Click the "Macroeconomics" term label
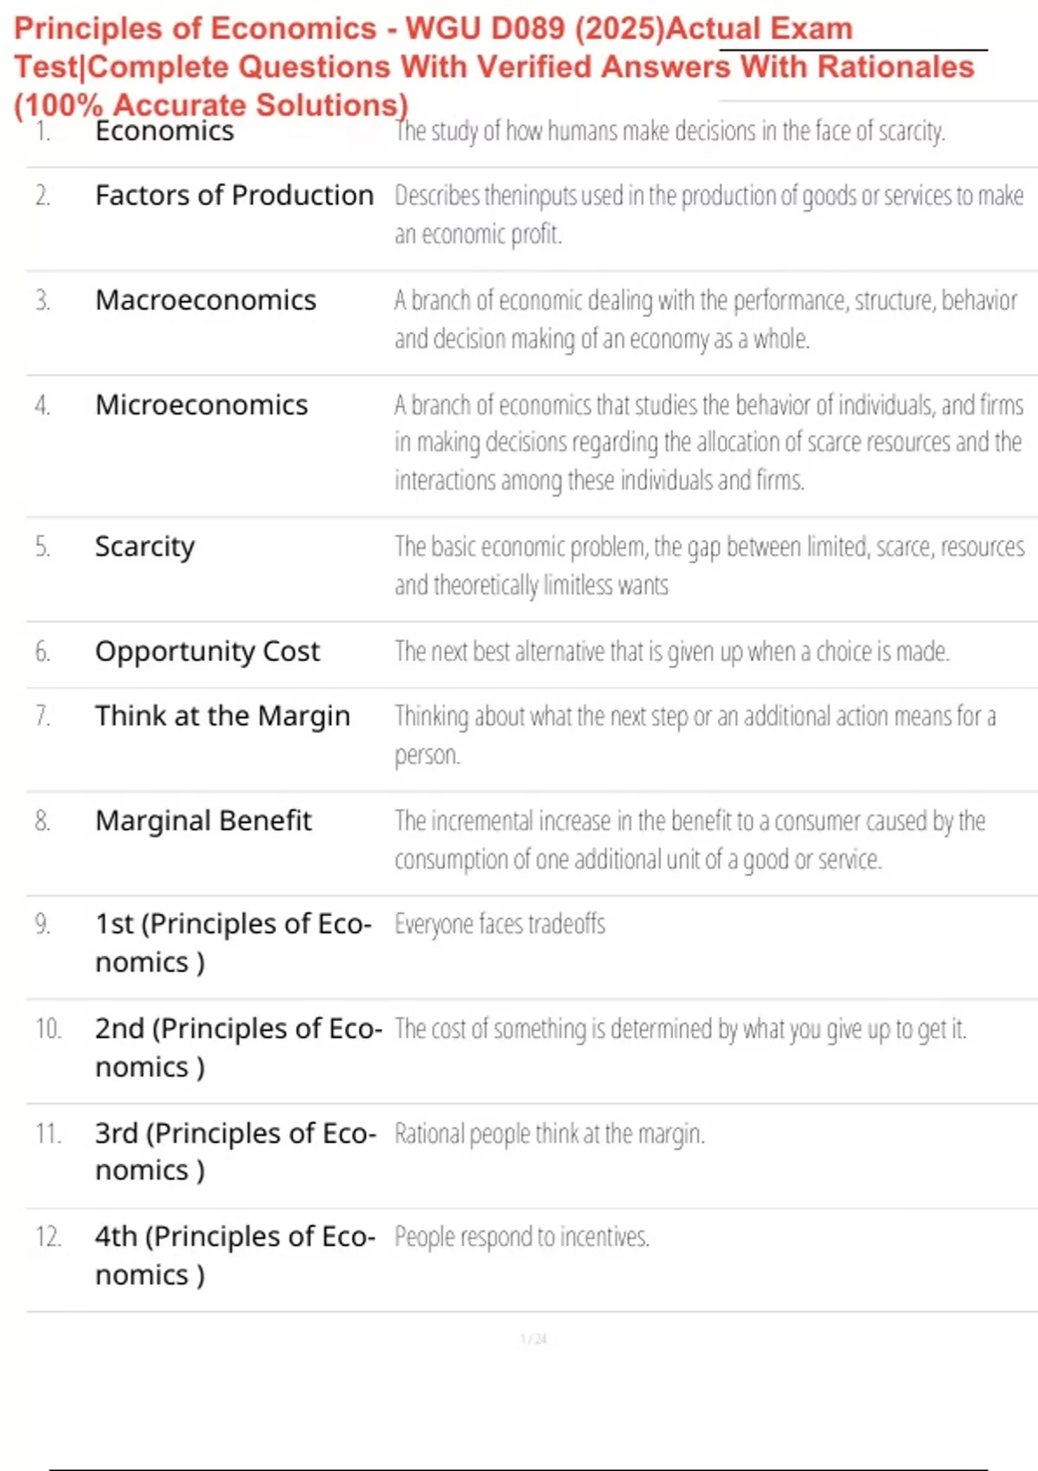1038x1471 pixels. tap(206, 300)
